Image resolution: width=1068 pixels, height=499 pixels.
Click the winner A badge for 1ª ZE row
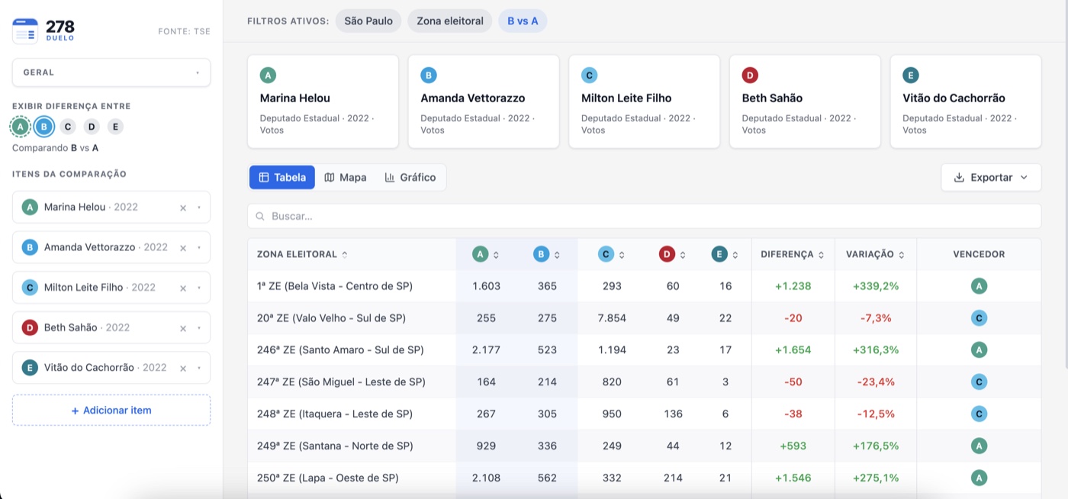click(979, 286)
